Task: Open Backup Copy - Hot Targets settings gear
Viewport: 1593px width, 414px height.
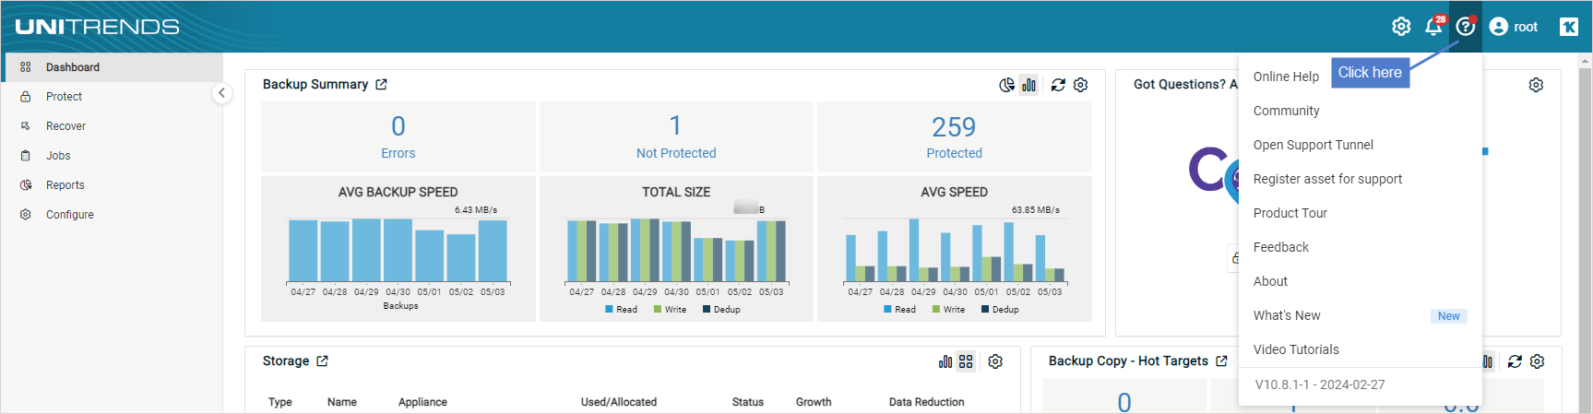Action: [1537, 361]
